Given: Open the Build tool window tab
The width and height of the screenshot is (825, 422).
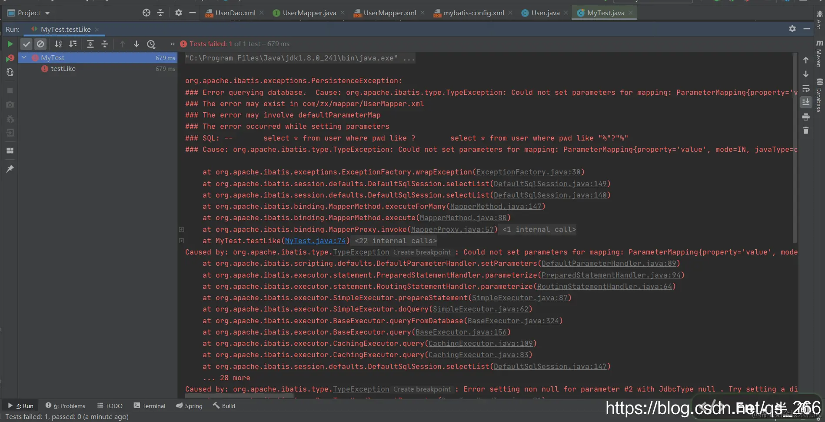Looking at the screenshot, I should pyautogui.click(x=224, y=406).
